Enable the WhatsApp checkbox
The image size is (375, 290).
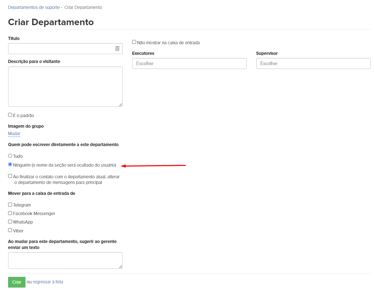point(10,222)
